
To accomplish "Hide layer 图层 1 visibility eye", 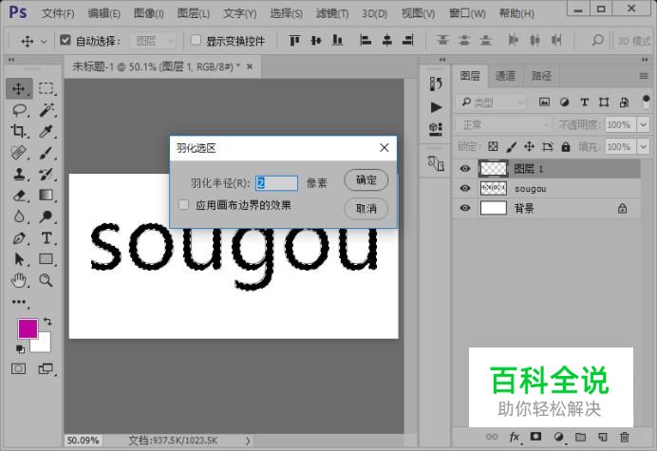I will (464, 168).
